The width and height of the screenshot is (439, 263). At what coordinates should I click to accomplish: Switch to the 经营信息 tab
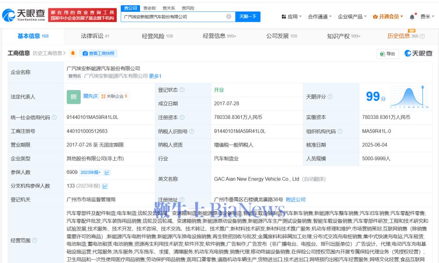219,36
